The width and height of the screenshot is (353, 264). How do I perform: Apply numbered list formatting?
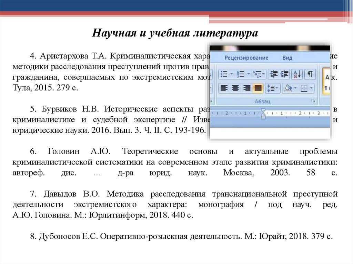click(x=241, y=74)
